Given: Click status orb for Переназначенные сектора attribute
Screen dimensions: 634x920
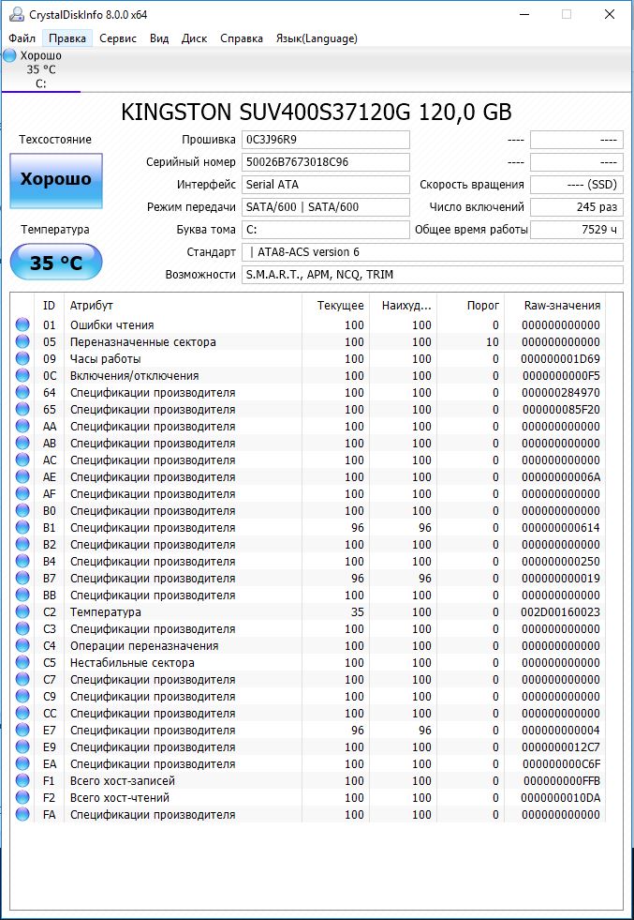Looking at the screenshot, I should [x=22, y=342].
